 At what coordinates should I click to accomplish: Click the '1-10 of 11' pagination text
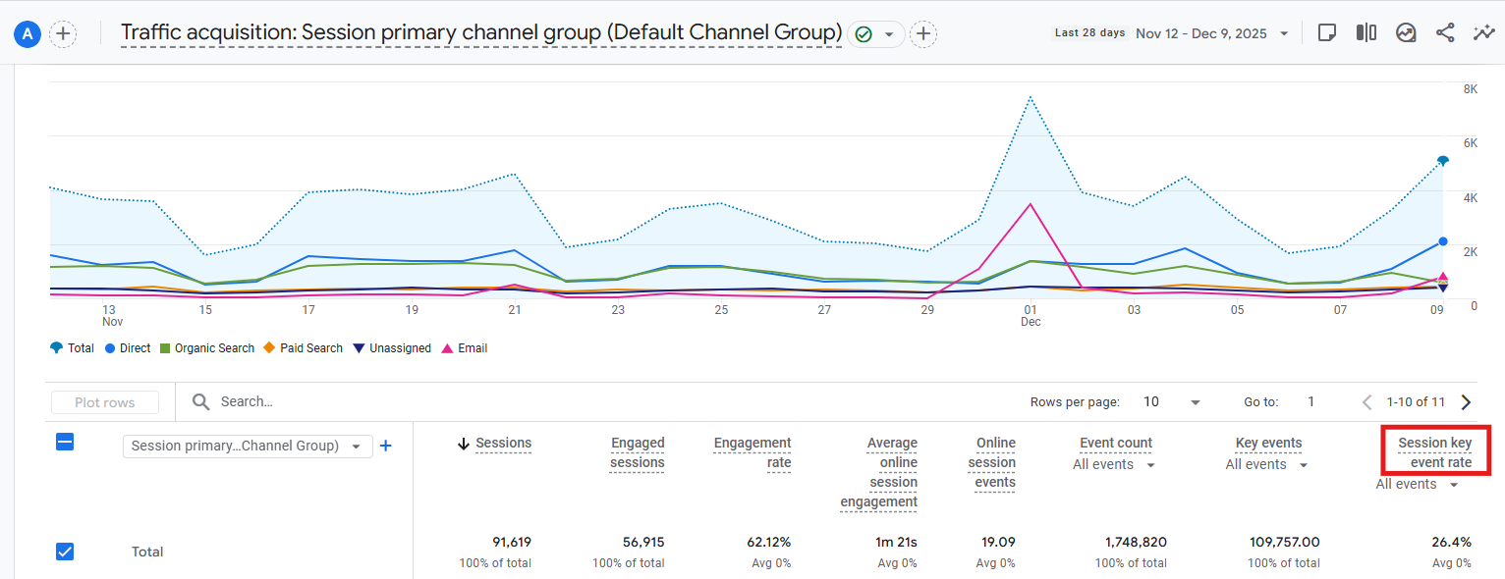(1416, 402)
